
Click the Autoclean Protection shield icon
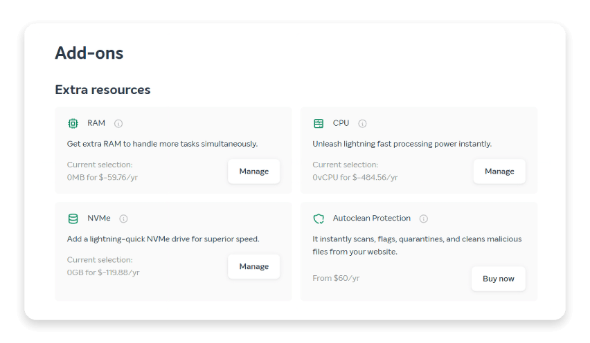click(319, 219)
